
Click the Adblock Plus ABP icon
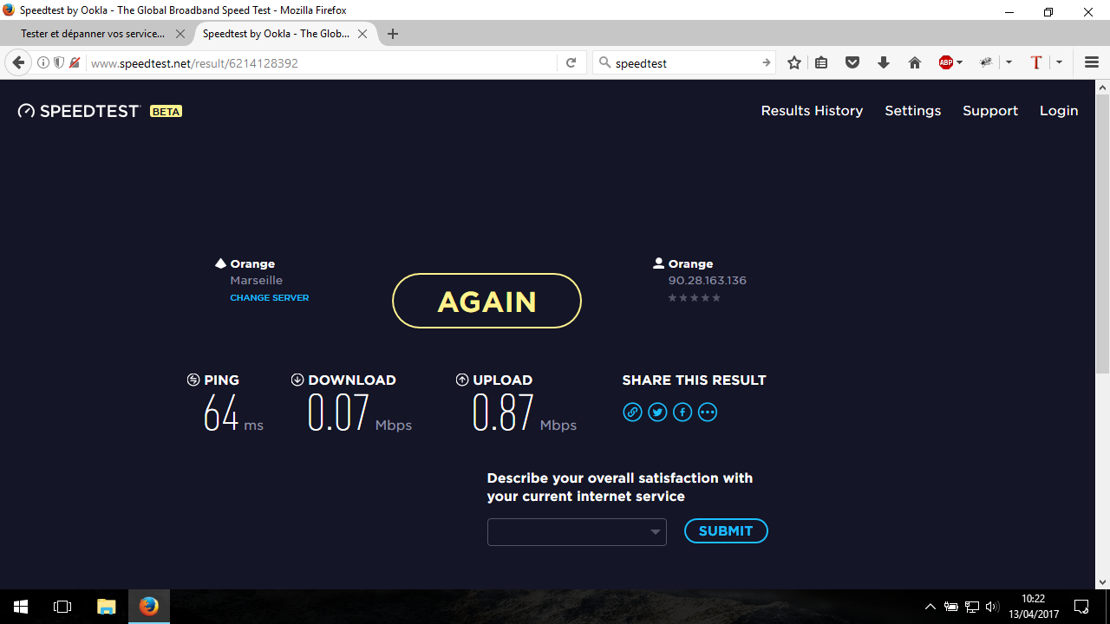click(946, 62)
